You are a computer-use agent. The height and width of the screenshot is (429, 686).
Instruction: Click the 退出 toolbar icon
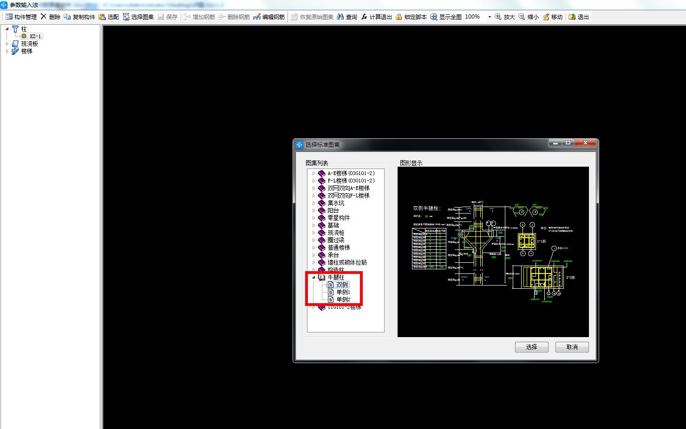pos(572,17)
